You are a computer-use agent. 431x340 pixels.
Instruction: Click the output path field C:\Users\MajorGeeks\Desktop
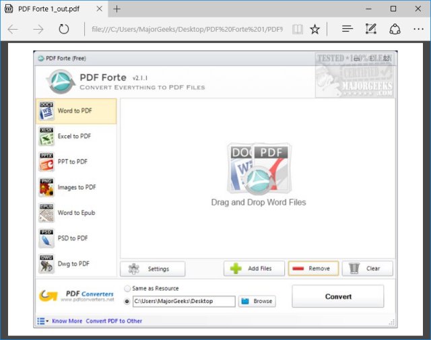pos(184,301)
